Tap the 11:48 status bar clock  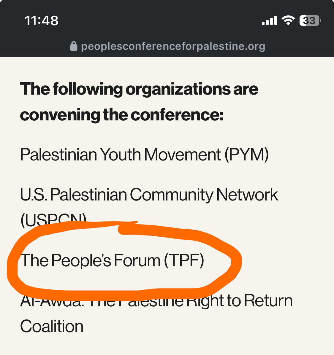(x=42, y=21)
